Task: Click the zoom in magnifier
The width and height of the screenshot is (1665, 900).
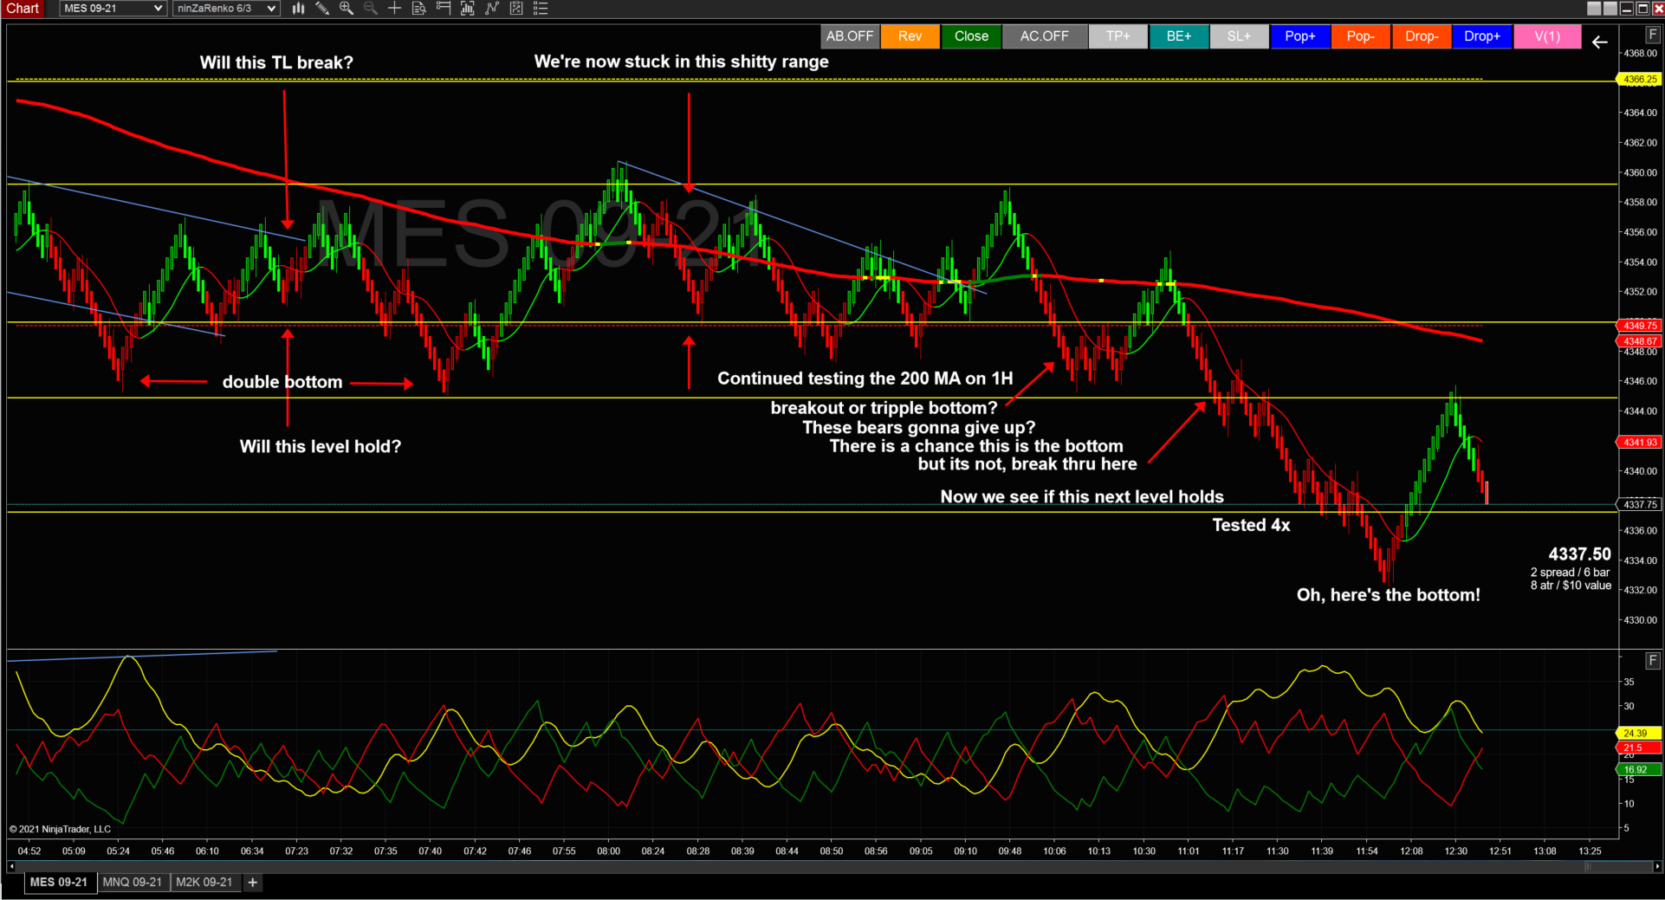Action: tap(347, 9)
